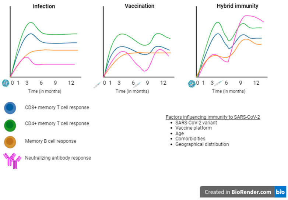The width and height of the screenshot is (288, 200).
Task: Click the Vaccination chart title
Action: coord(140,6)
